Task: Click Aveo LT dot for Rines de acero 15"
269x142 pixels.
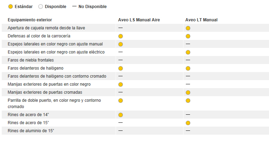Action: [188, 123]
